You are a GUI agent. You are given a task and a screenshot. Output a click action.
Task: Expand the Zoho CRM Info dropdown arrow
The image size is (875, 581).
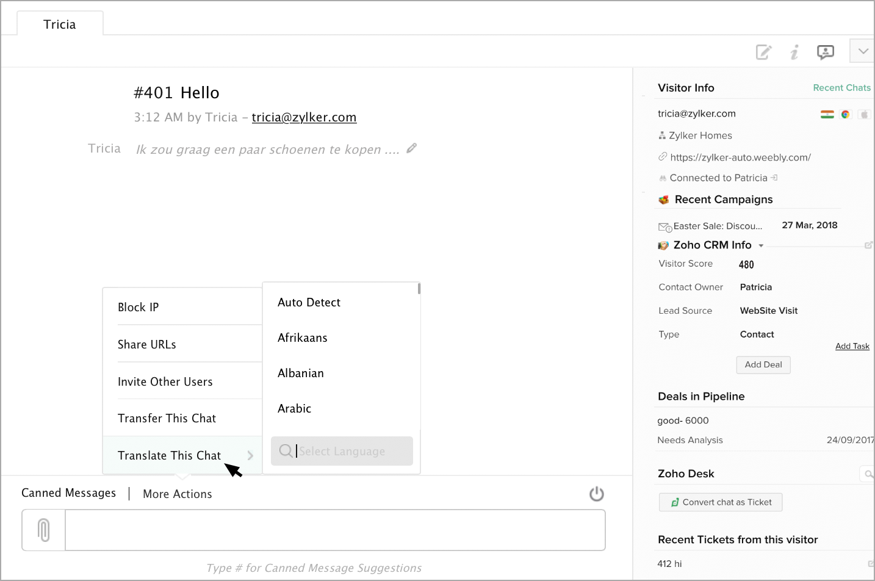[x=761, y=245]
